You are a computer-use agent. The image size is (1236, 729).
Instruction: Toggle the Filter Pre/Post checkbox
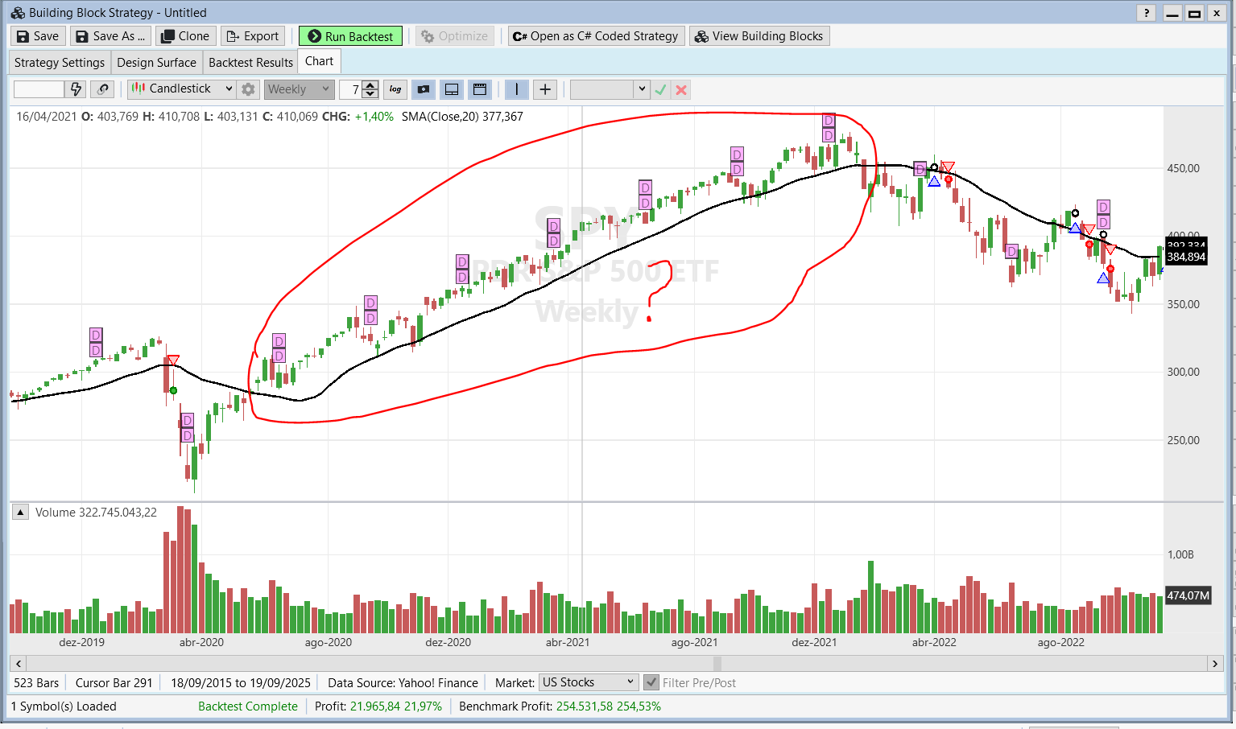tap(651, 682)
